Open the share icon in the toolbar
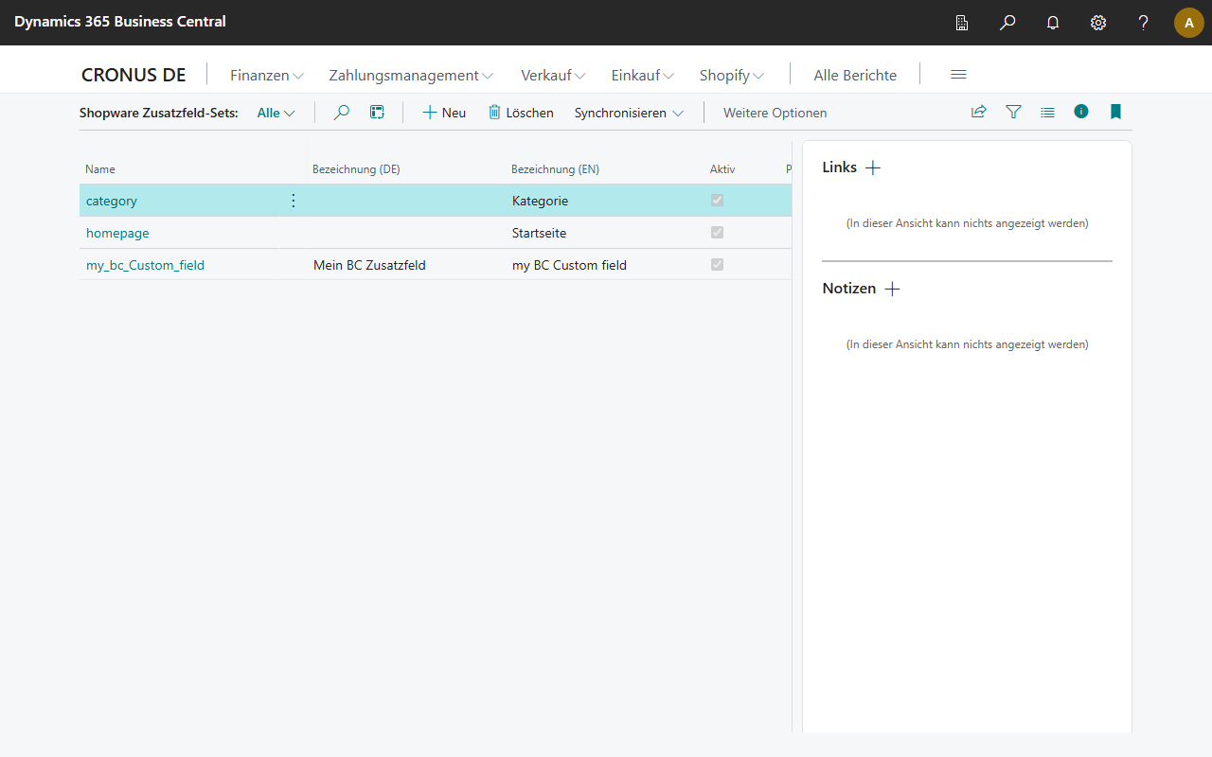The image size is (1212, 757). coord(979,112)
